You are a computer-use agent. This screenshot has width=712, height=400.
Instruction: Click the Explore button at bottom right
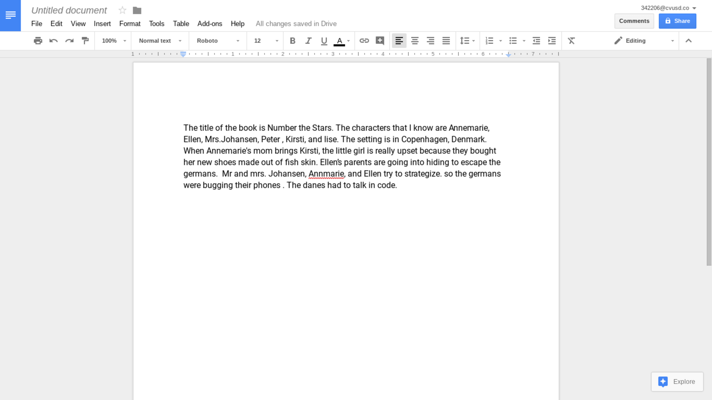(677, 382)
